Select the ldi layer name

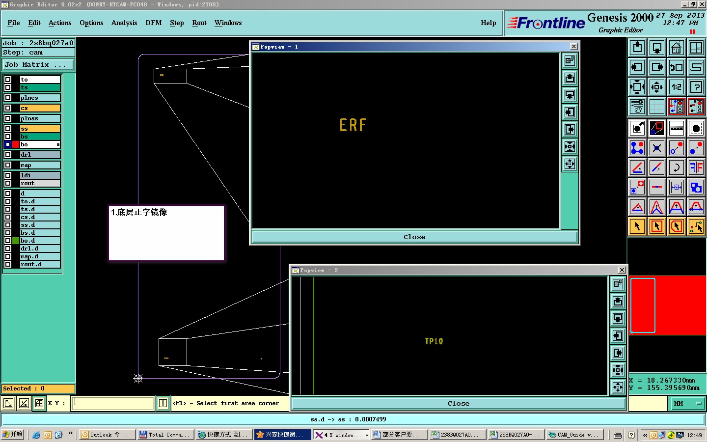(40, 175)
